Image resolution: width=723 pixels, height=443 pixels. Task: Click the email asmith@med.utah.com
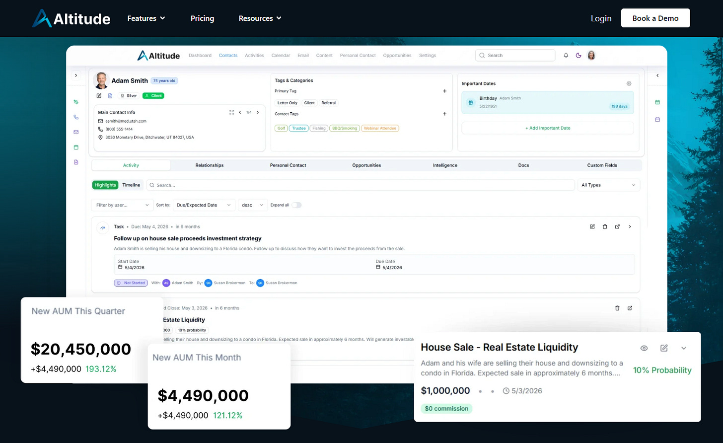(x=126, y=121)
